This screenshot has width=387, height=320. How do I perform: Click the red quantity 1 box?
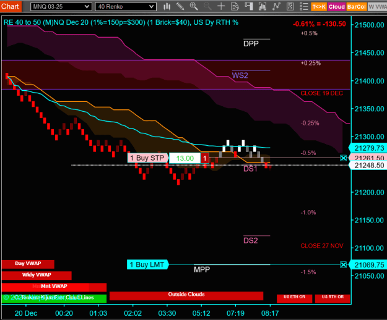[x=204, y=158]
